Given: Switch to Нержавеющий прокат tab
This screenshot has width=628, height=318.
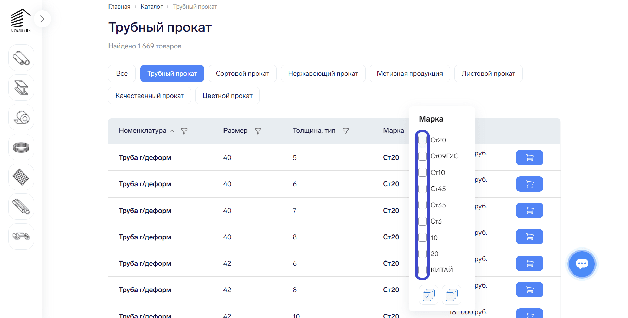Looking at the screenshot, I should 323,74.
